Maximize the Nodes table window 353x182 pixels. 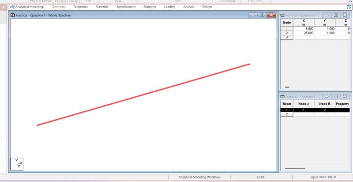tap(336, 15)
